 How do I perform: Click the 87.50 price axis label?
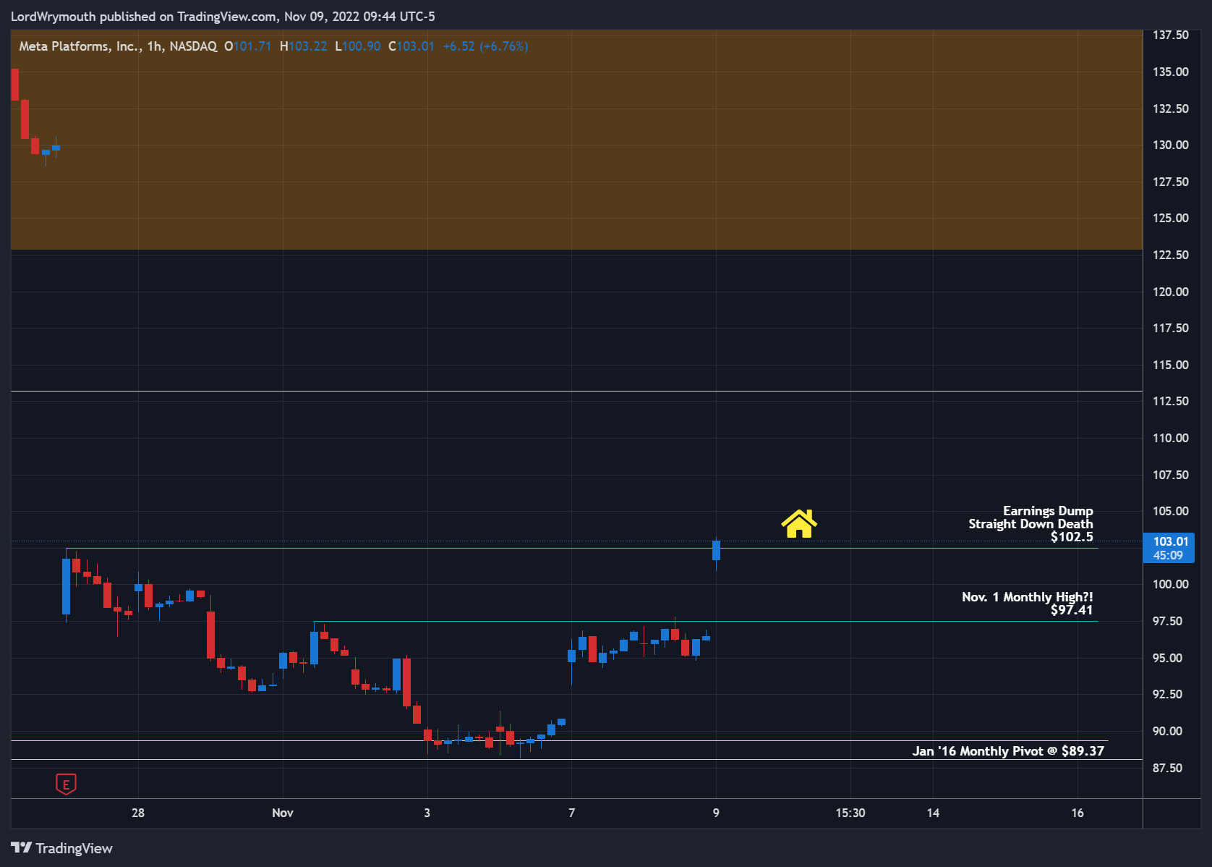pos(1167,768)
